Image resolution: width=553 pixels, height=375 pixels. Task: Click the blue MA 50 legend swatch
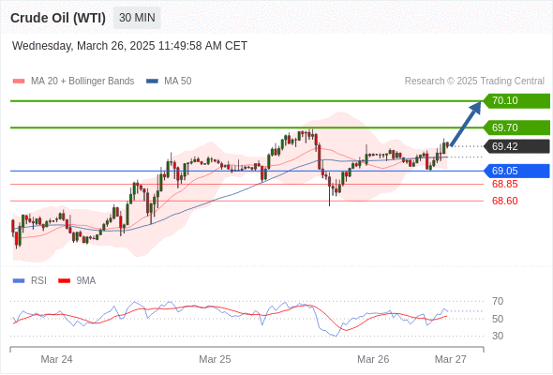pos(152,82)
